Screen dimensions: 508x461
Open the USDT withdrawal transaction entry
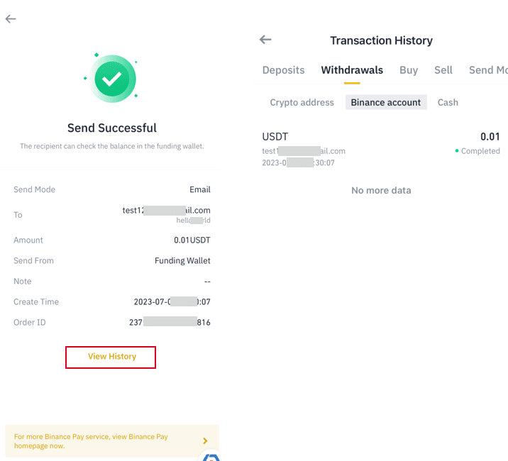pyautogui.click(x=380, y=149)
